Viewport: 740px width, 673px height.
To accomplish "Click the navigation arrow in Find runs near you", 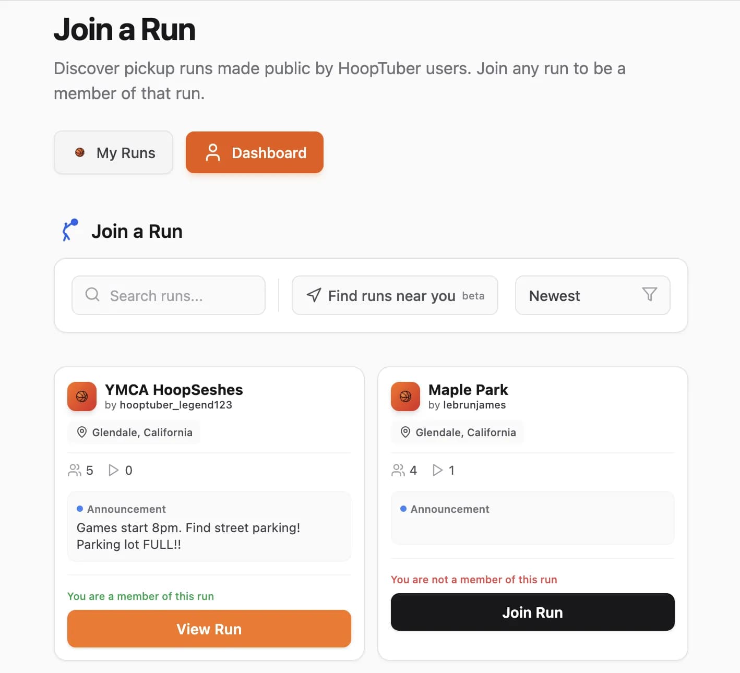I will [x=313, y=295].
